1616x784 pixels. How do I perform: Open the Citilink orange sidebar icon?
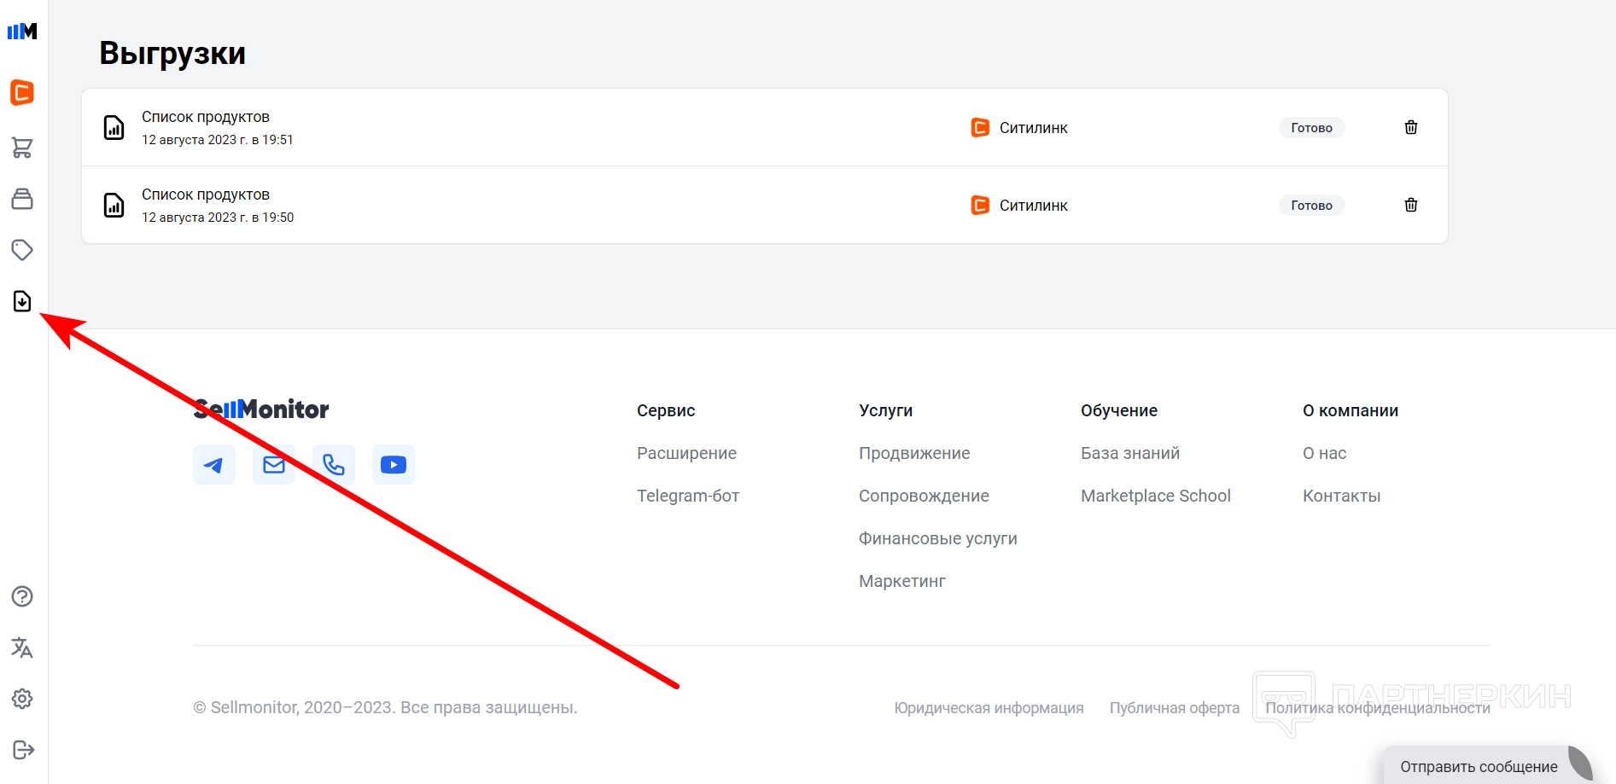click(x=22, y=92)
